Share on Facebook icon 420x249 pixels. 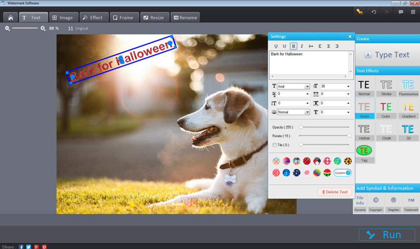tap(21, 247)
